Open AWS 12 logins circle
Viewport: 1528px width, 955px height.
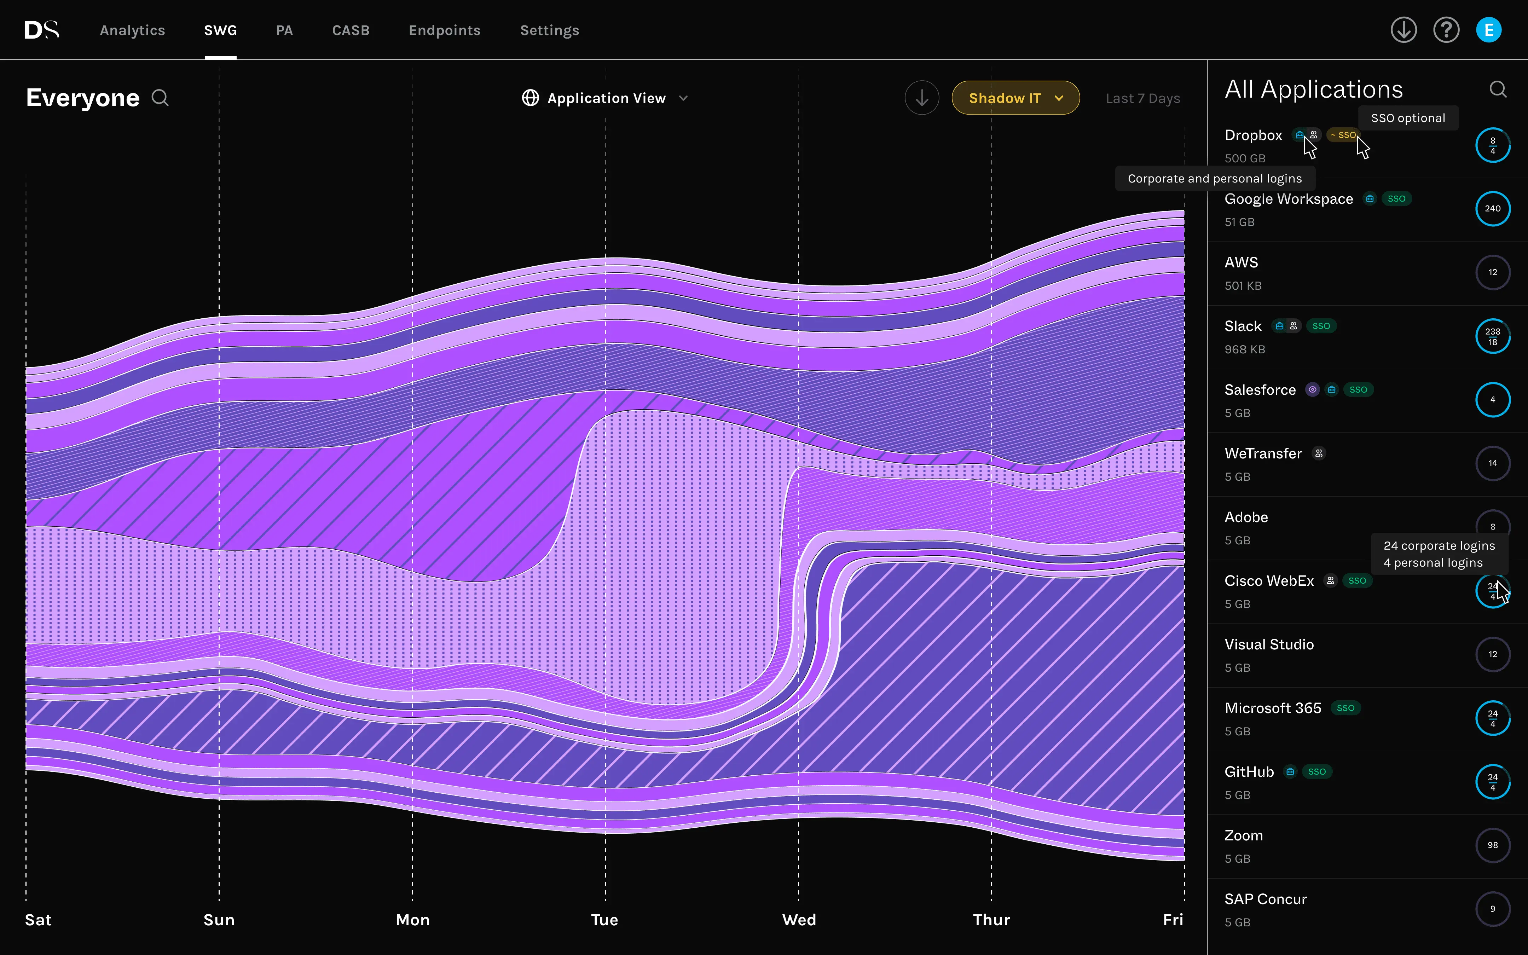pyautogui.click(x=1493, y=272)
